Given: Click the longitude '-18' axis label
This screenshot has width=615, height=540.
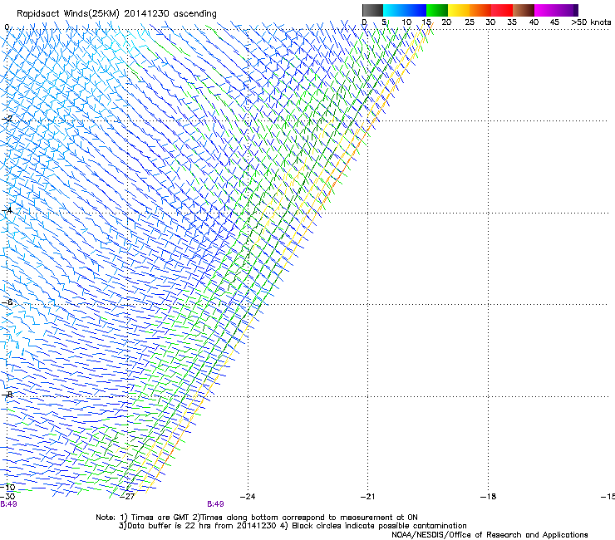Looking at the screenshot, I should click(489, 497).
